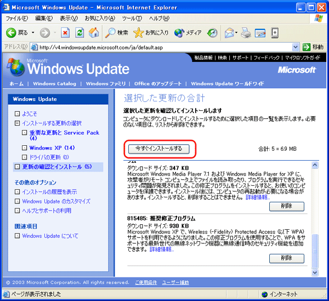The width and height of the screenshot is (329, 301).
Task: Open インストールの履歴を表示 link
Action: 49,192
